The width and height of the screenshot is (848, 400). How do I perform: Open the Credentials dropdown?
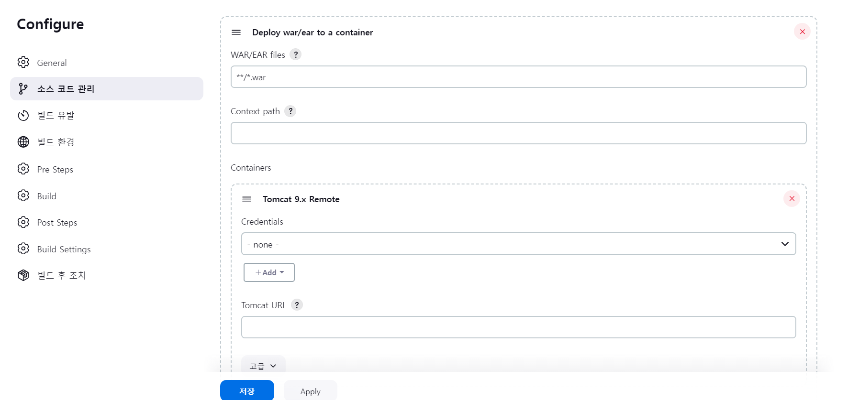click(518, 244)
